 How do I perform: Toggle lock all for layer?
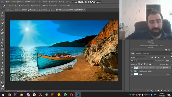pos(150,64)
